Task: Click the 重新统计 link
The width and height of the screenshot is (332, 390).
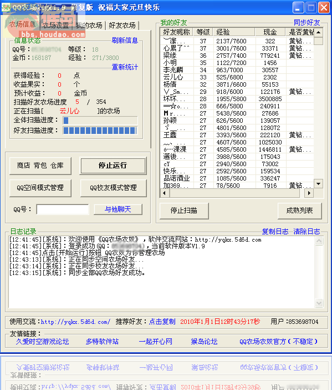Action: [125, 67]
